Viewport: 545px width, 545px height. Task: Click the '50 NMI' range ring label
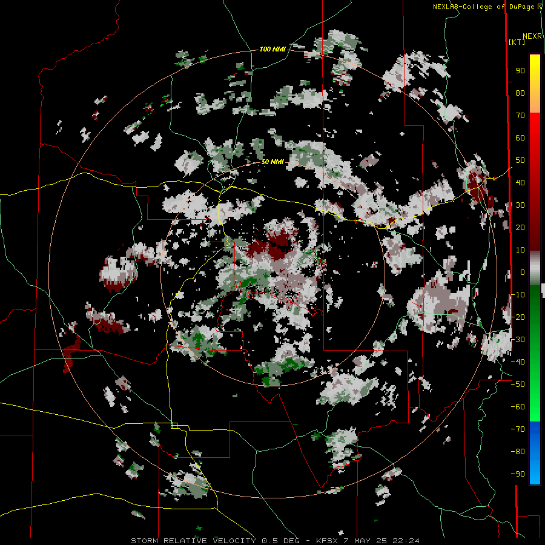pos(272,162)
